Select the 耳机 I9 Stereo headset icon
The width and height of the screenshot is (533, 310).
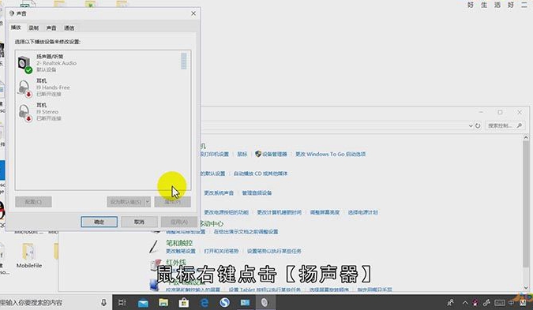24,113
